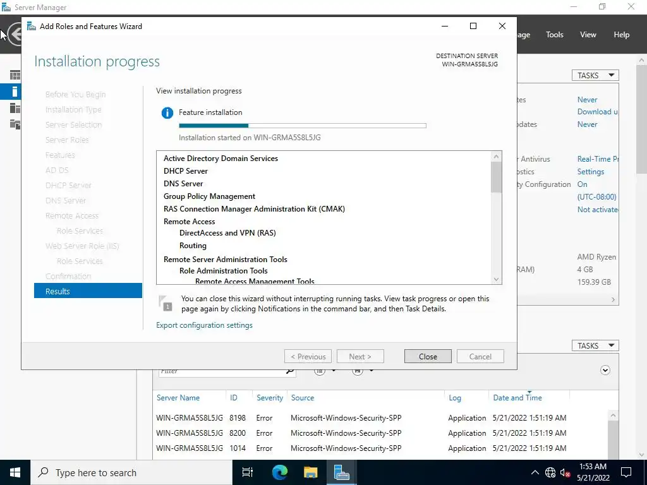
Task: Open the Tools menu in Server Manager
Action: point(554,35)
